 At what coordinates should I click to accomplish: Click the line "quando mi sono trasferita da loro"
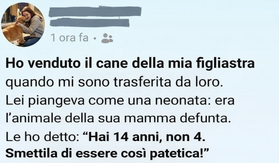[114, 83]
